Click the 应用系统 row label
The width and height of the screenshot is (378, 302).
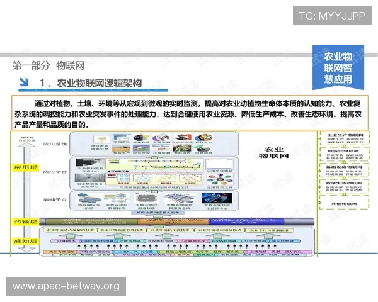[x=55, y=144]
